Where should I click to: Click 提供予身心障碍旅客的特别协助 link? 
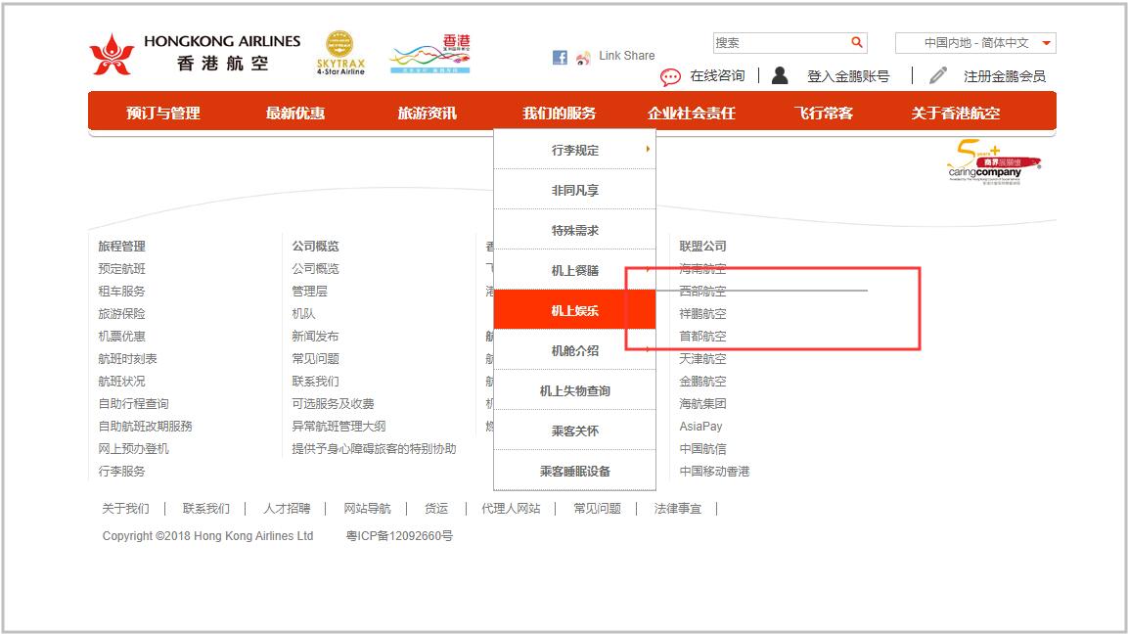point(374,448)
